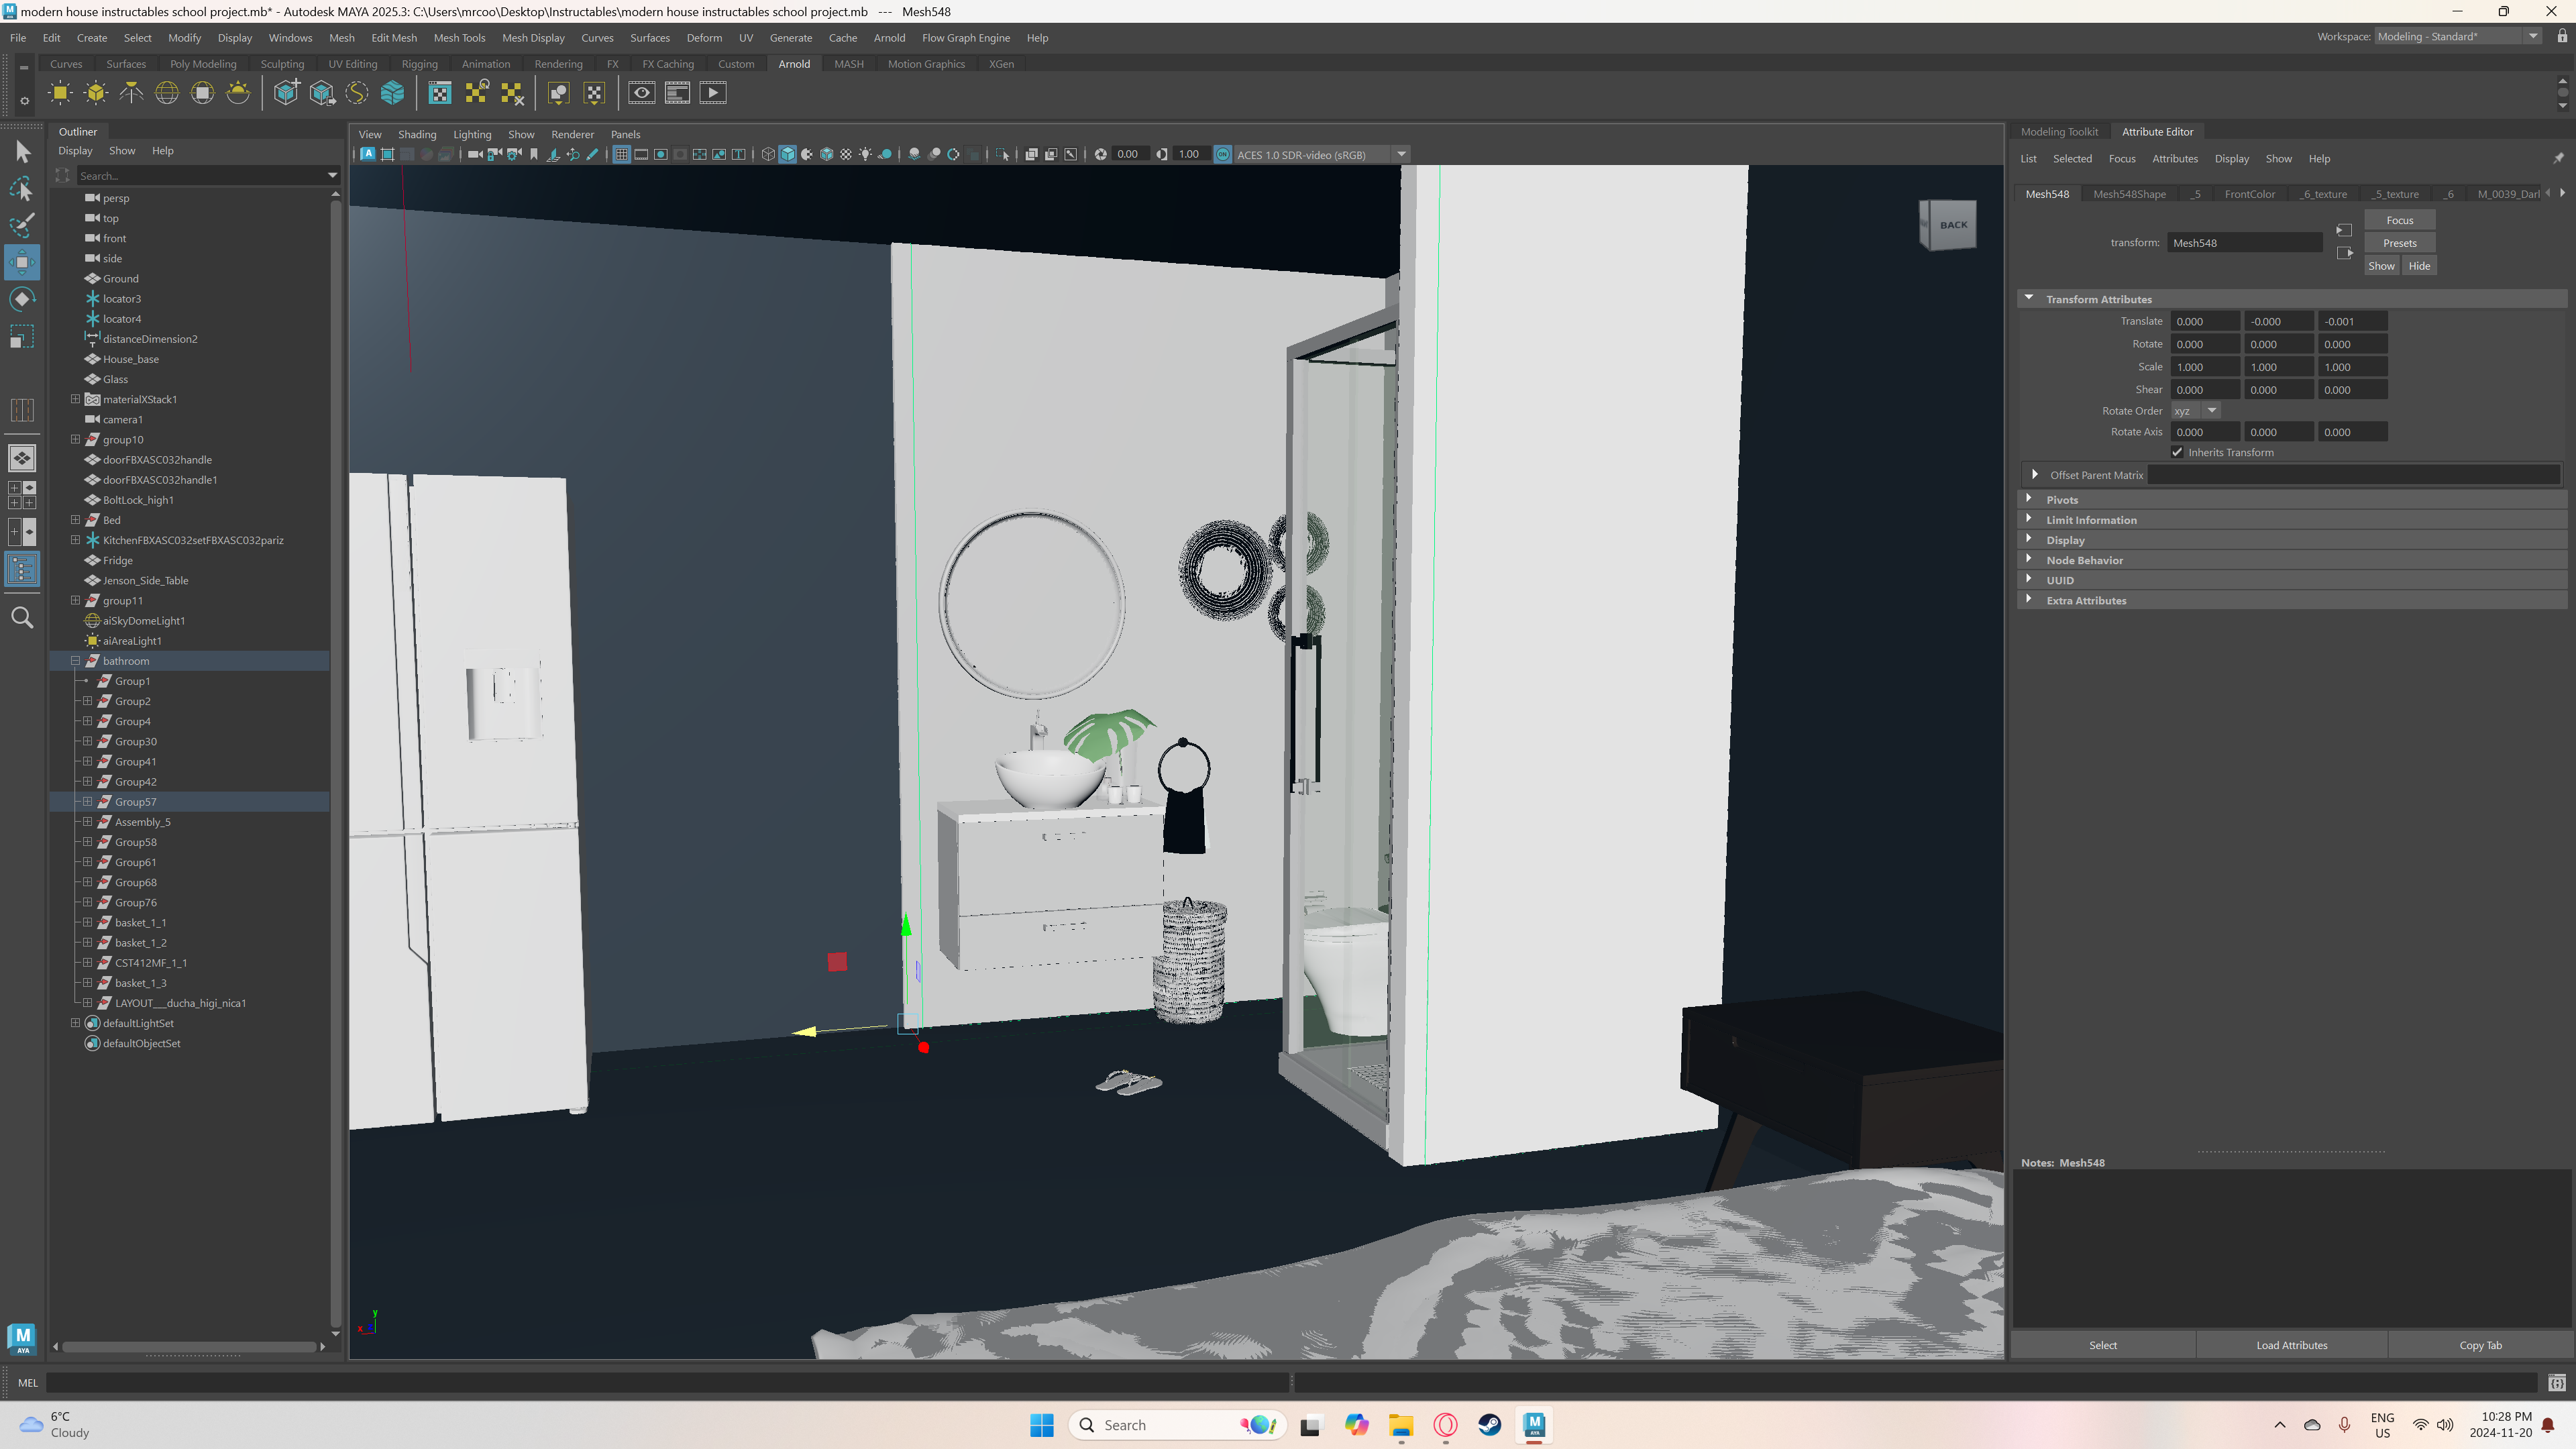Expand Offset Parent Matrix

click(2035, 474)
